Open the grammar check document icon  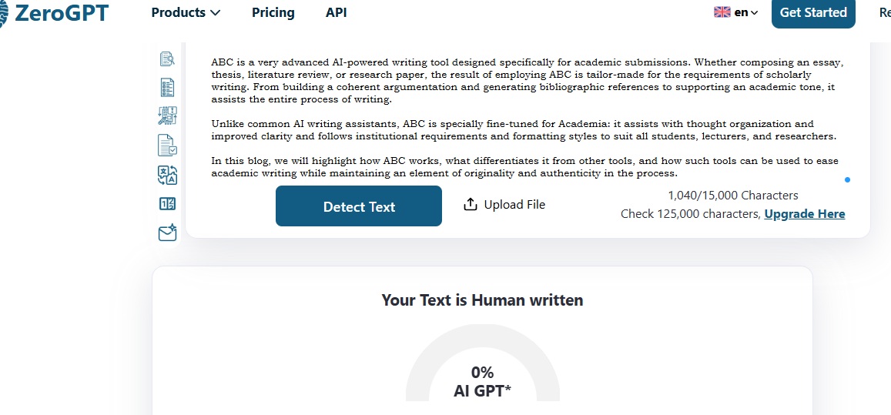168,145
